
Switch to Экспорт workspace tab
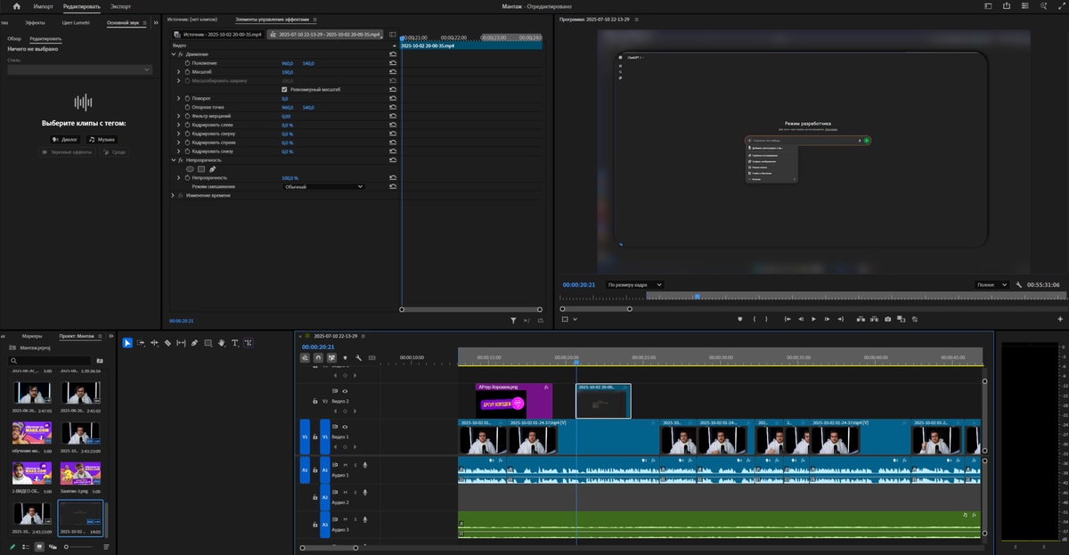120,6
